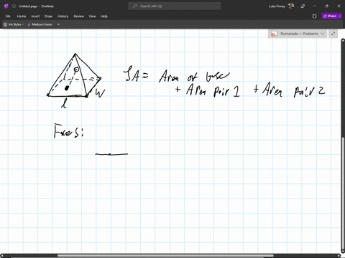
Task: Click the search magnifier icon
Action: tap(135, 6)
